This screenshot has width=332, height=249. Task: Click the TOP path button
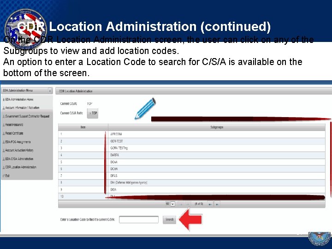tap(93, 113)
